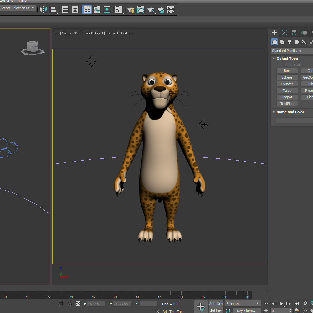Go to start frame
The height and width of the screenshot is (313, 313).
[x=266, y=304]
